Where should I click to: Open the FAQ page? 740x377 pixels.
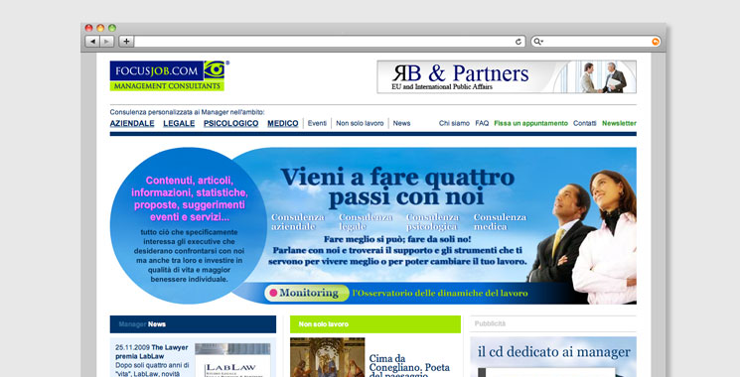pyautogui.click(x=482, y=123)
